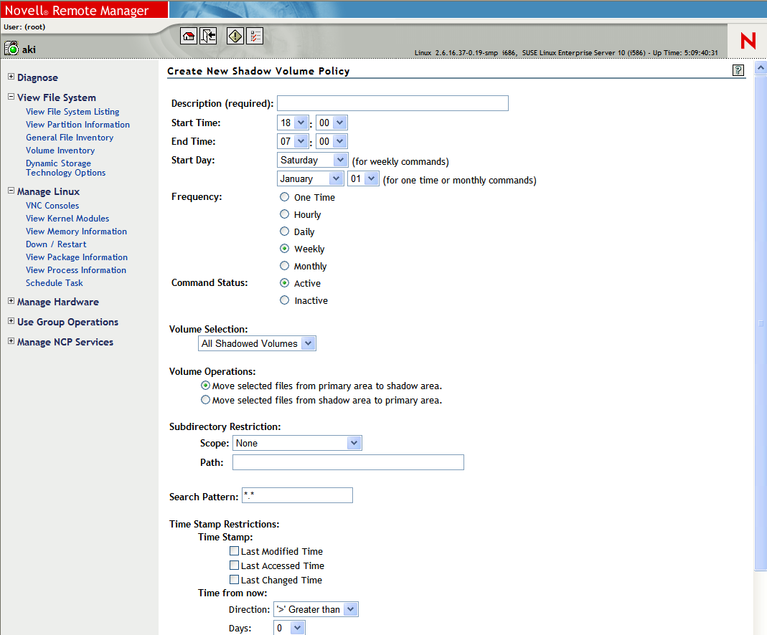Set Command Status to Active
Image resolution: width=767 pixels, height=635 pixels.
[x=284, y=283]
